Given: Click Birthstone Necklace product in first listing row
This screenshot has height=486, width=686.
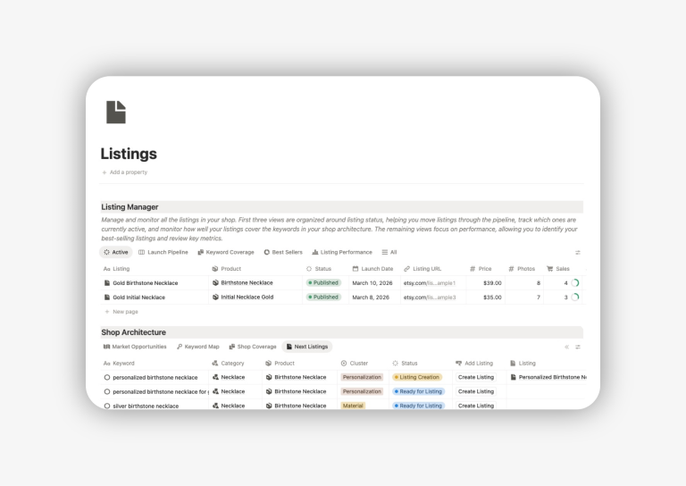Looking at the screenshot, I should [x=247, y=283].
